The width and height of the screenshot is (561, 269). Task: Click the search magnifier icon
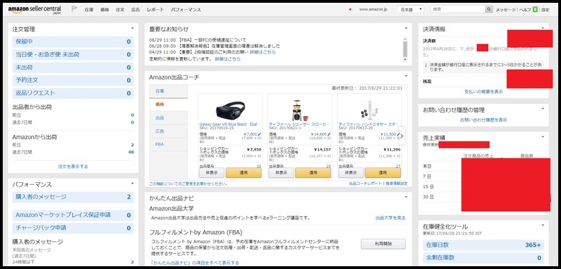(489, 10)
